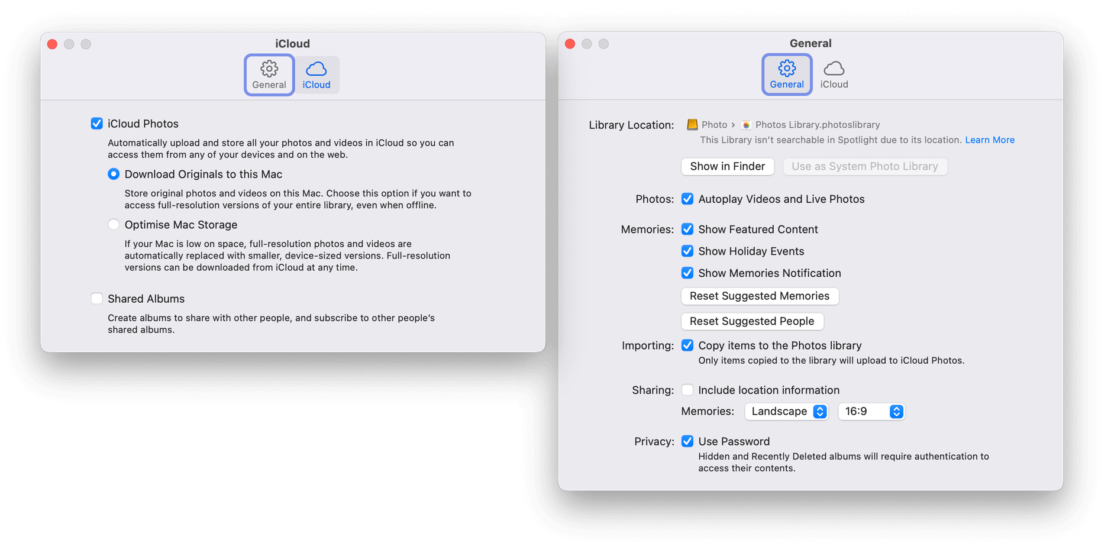Viewport: 1111px width, 553px height.
Task: Click the Sharing label
Action: pos(653,390)
